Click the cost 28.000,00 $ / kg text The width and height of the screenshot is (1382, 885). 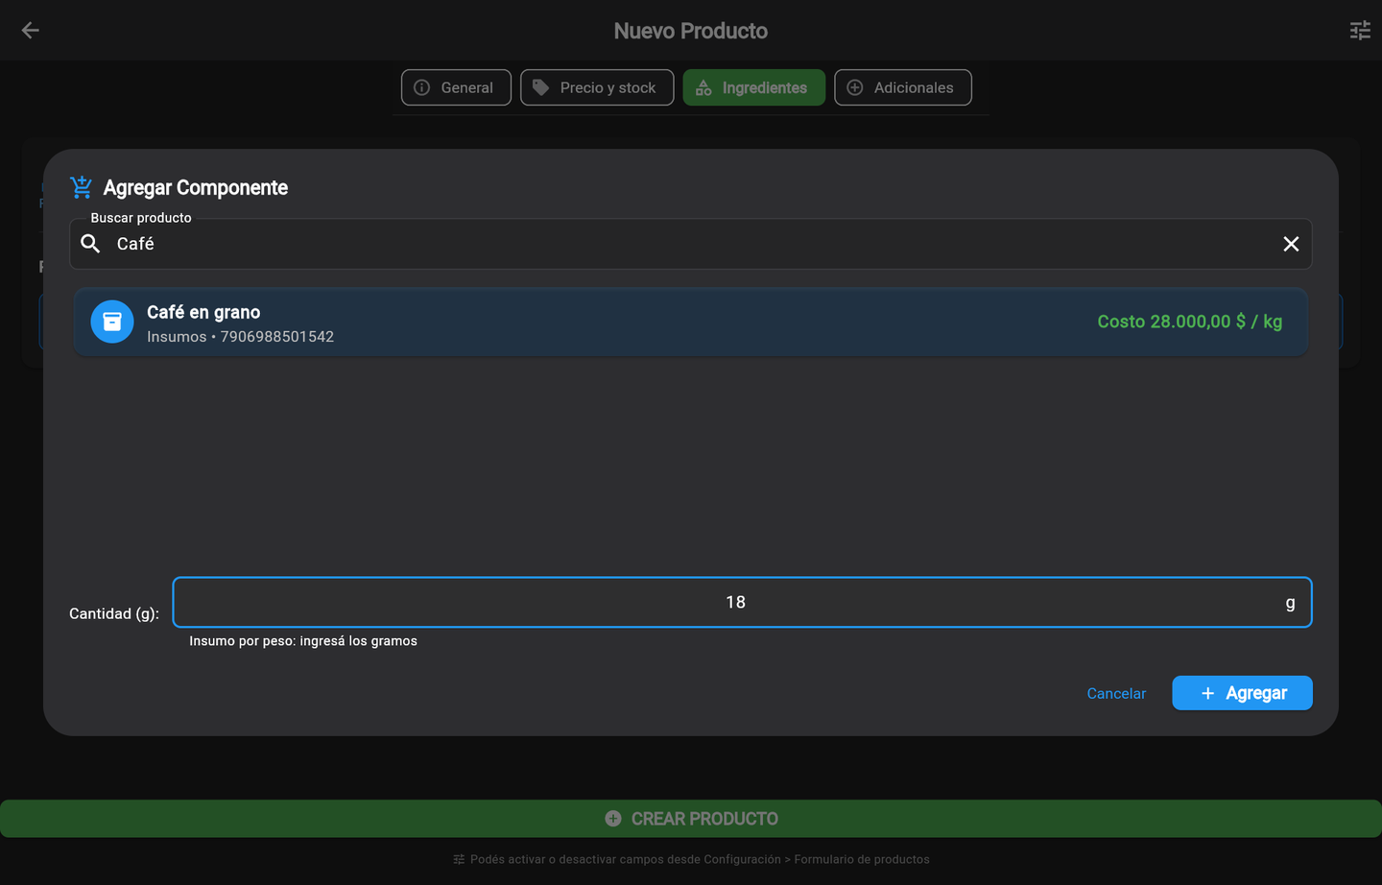pyautogui.click(x=1190, y=322)
